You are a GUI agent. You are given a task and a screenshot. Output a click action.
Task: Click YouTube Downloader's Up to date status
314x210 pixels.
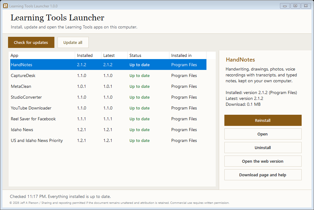pyautogui.click(x=140, y=108)
